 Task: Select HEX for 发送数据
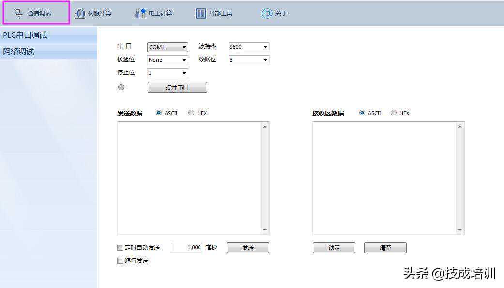[x=191, y=113]
